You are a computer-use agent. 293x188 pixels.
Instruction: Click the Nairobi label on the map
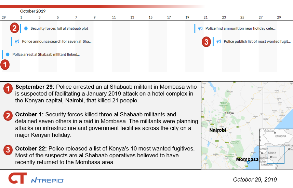218,130
